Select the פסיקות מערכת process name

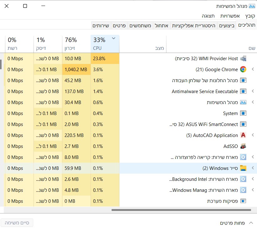[223, 201]
